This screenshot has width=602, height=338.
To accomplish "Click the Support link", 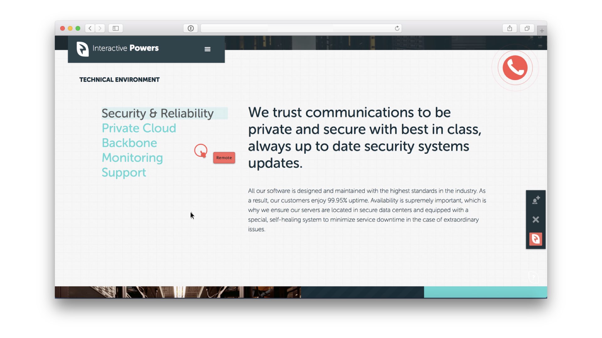I will (x=124, y=172).
